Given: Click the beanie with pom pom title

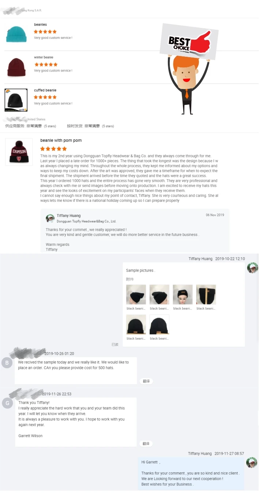Looking at the screenshot, I should point(61,141).
